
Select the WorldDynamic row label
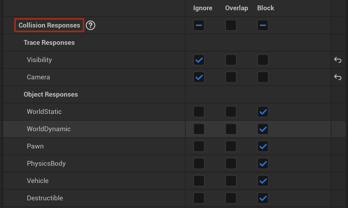(49, 129)
